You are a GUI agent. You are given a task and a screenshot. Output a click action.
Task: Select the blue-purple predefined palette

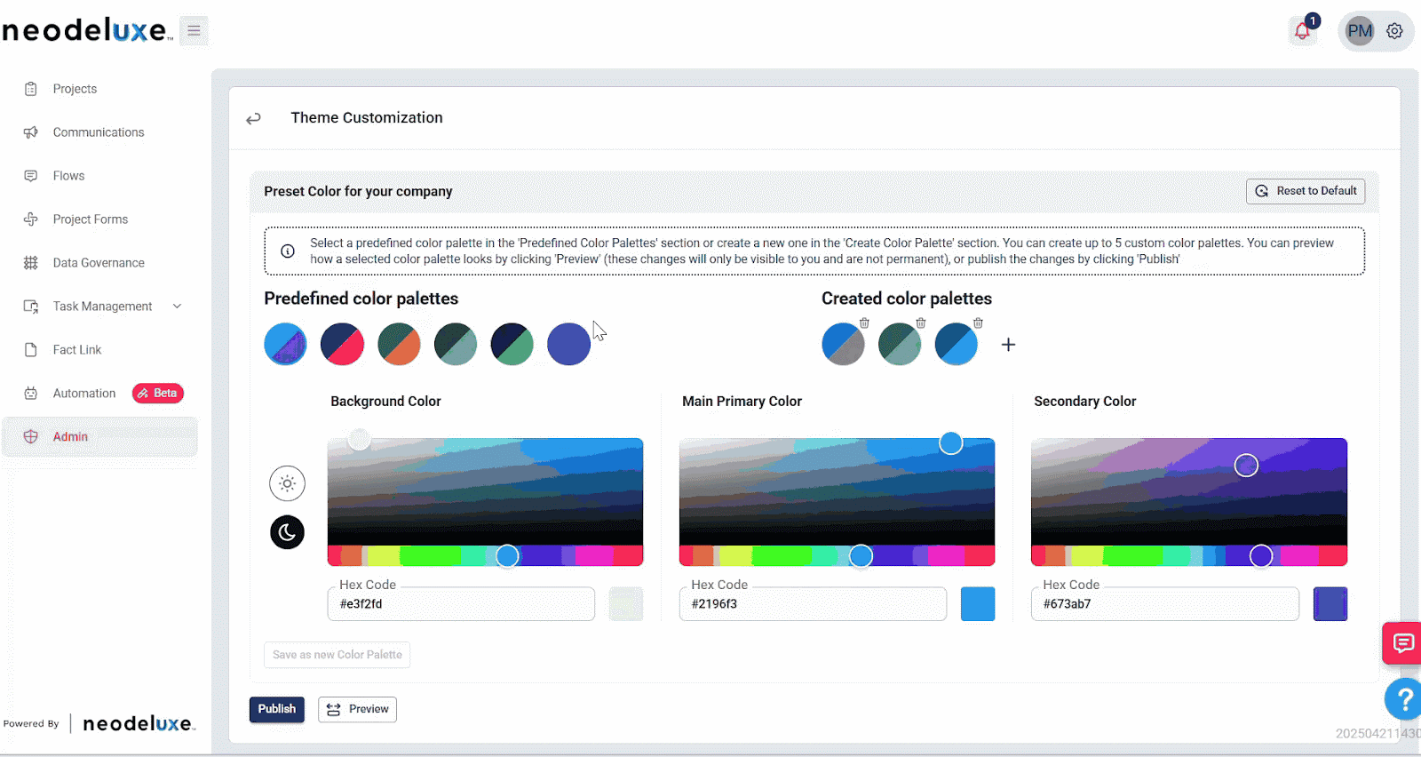coord(285,344)
